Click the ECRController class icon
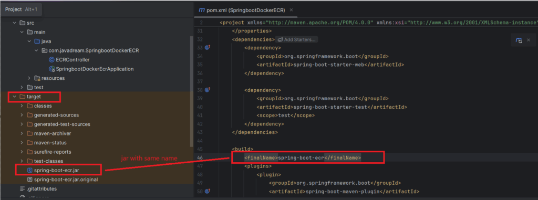The image size is (538, 200). [x=51, y=60]
